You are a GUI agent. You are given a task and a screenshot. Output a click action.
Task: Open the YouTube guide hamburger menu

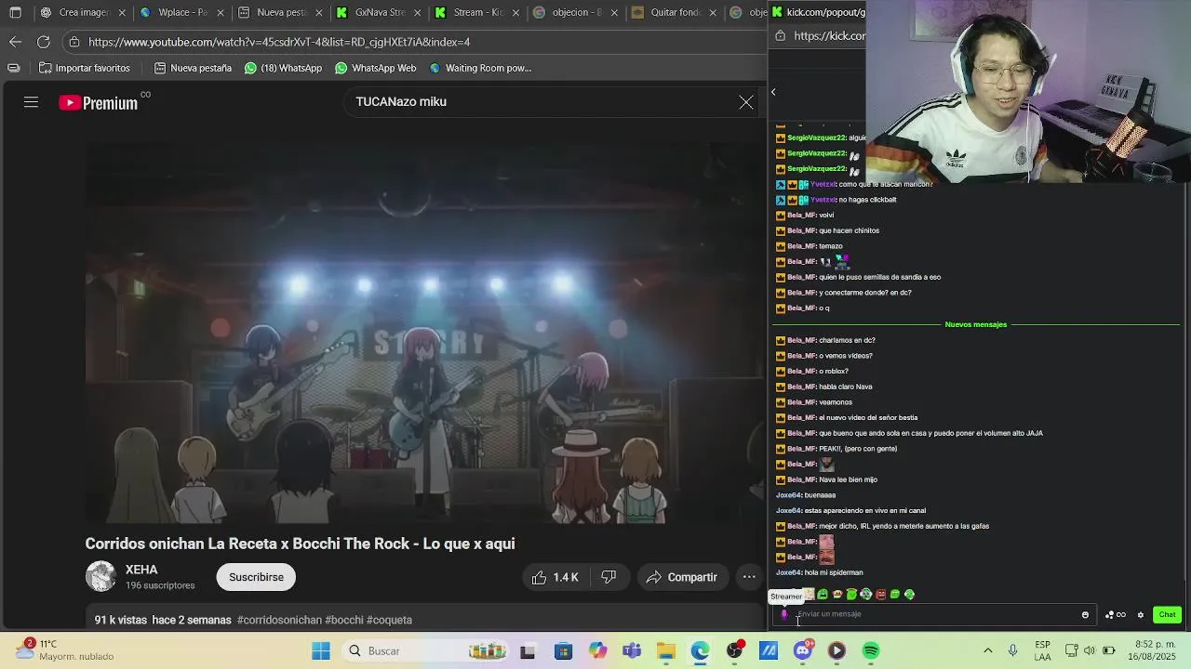click(x=31, y=102)
